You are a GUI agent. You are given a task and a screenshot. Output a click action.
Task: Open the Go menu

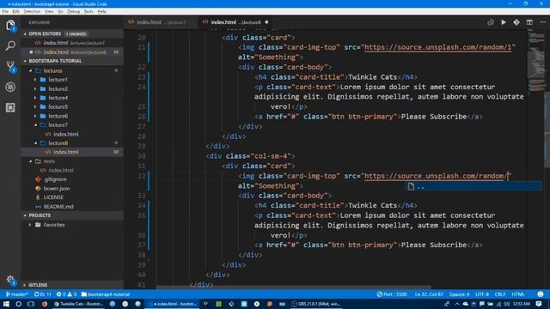(60, 11)
